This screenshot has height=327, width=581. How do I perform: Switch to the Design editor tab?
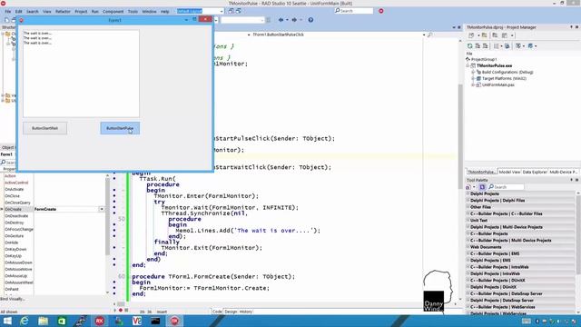tap(231, 312)
